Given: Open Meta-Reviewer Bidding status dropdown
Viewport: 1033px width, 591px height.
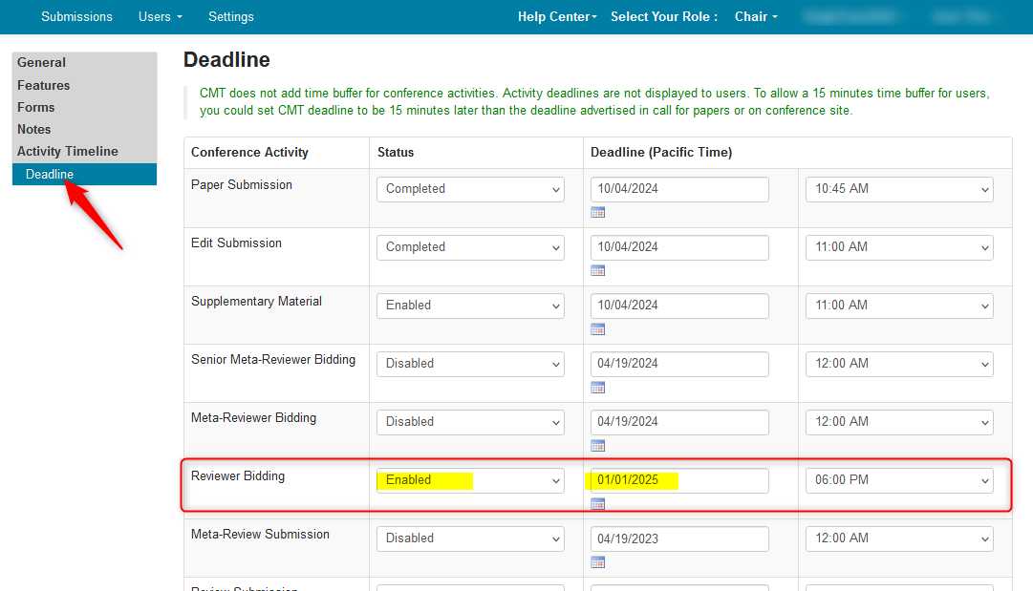Looking at the screenshot, I should (x=470, y=422).
